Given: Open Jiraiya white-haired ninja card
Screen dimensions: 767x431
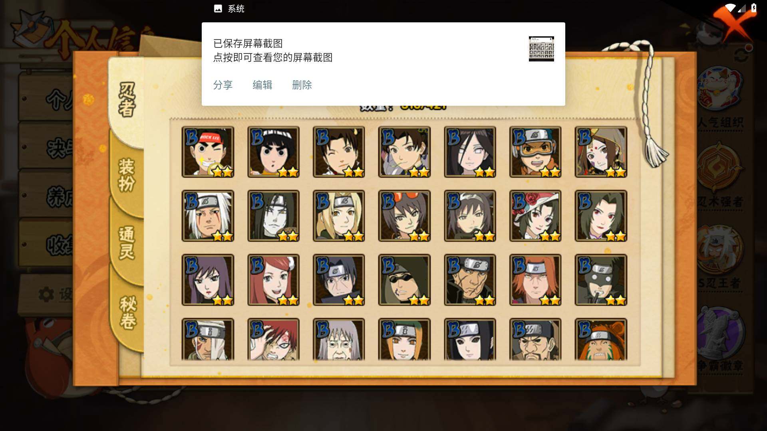Looking at the screenshot, I should pyautogui.click(x=208, y=216).
